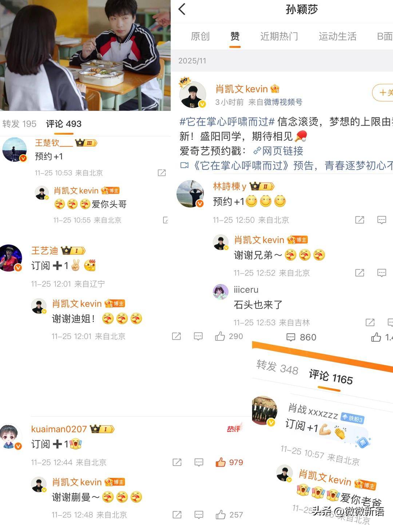393x525 pixels.
Task: Switch to 转发 195 list
Action: click(x=19, y=124)
